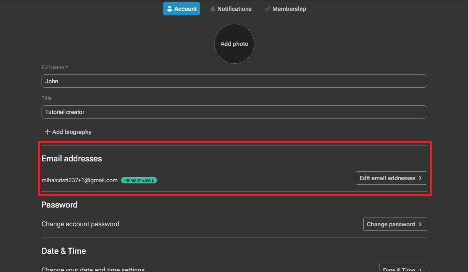Click the chain link icon beside Membership
This screenshot has height=272, width=468.
click(x=268, y=9)
